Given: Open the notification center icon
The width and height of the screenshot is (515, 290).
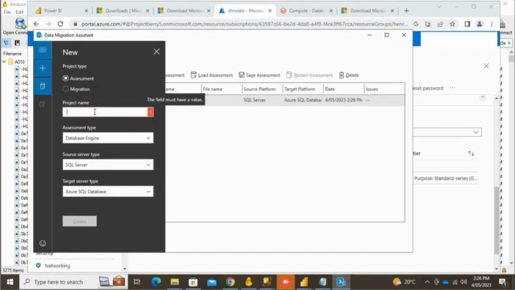Looking at the screenshot, I should point(502,282).
